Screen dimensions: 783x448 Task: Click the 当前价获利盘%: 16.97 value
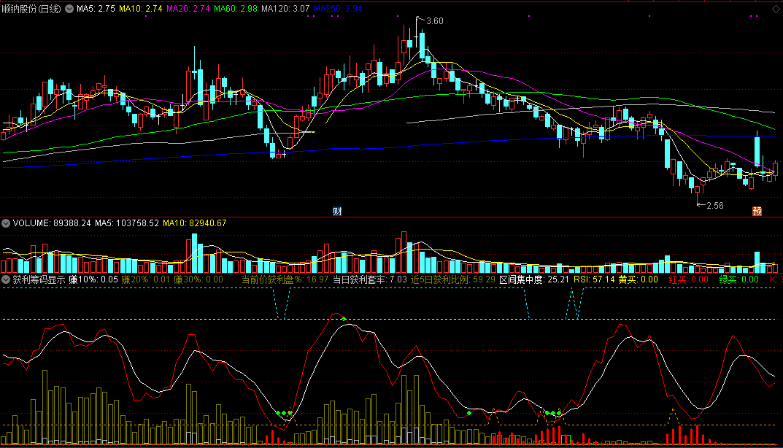coord(285,279)
